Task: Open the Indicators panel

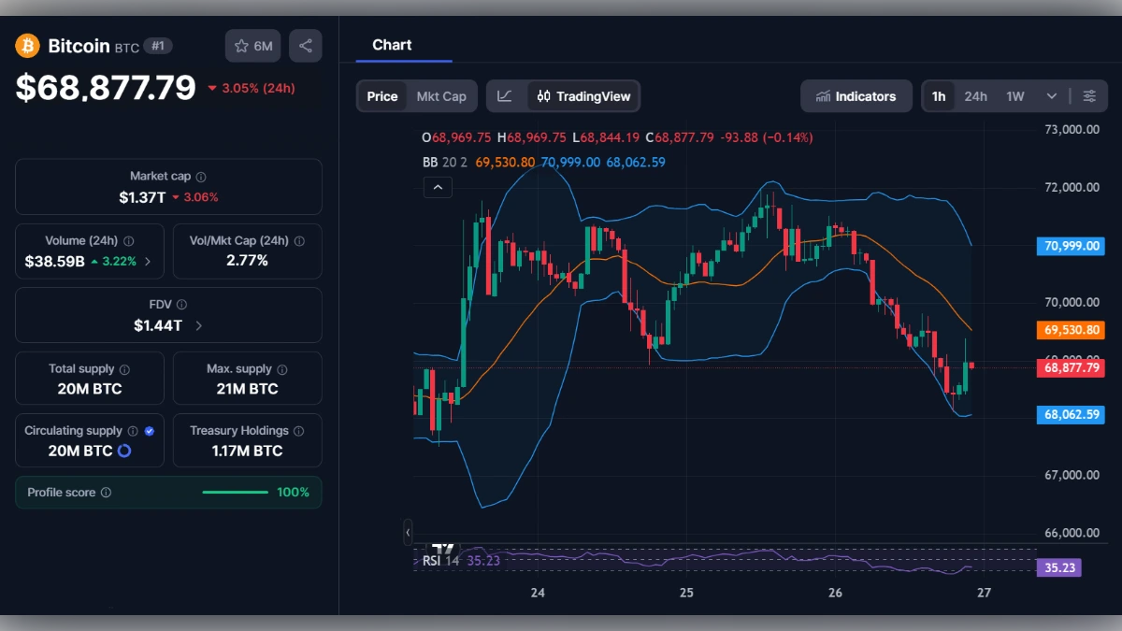Action: (x=856, y=95)
